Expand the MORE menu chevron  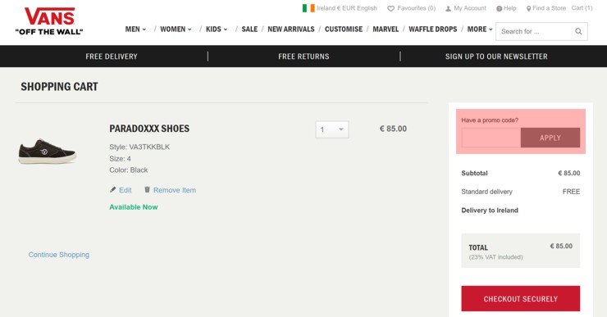pyautogui.click(x=491, y=29)
